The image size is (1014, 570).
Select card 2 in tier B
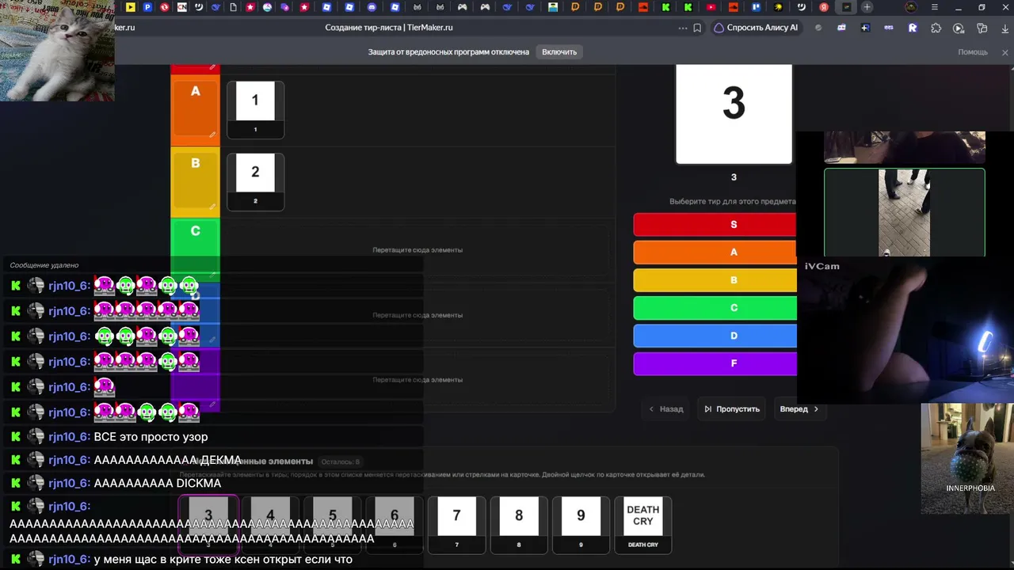click(x=255, y=181)
